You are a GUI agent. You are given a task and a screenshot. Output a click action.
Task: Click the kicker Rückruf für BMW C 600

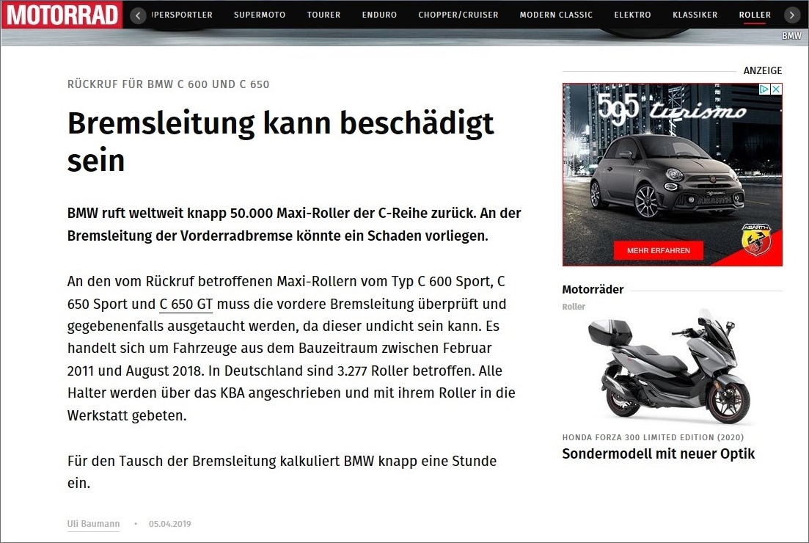pos(168,84)
